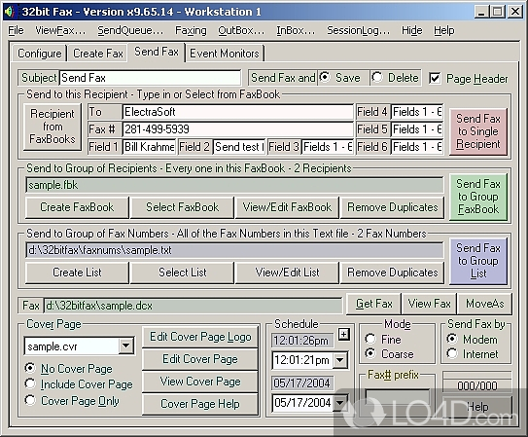Open the File menu
Screen dimensions: 528x437
16,31
